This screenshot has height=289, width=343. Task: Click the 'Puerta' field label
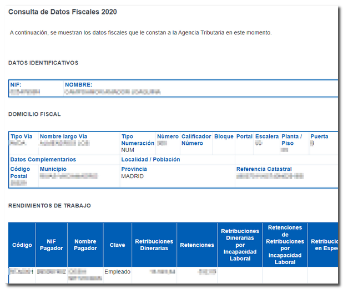[319, 136]
